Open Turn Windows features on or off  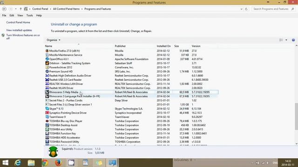(x=23, y=37)
